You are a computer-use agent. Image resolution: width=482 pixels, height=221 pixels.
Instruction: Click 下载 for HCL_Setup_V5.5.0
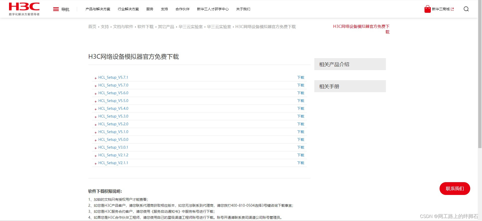(301, 101)
